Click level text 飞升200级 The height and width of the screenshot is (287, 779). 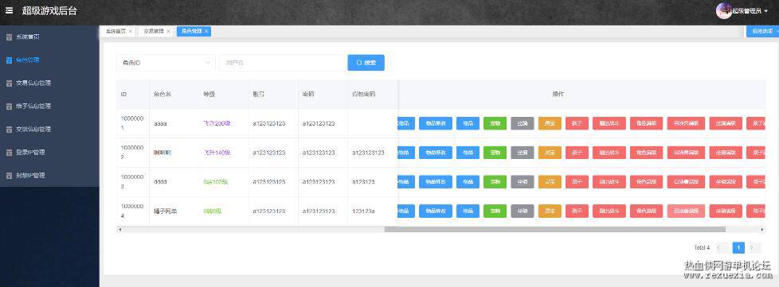click(217, 123)
